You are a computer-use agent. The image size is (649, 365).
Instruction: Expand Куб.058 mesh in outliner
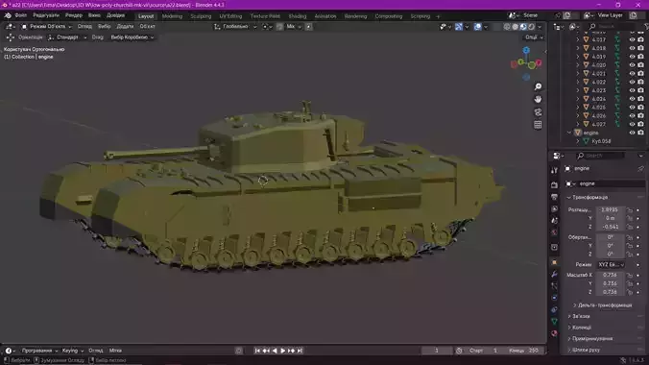point(578,141)
